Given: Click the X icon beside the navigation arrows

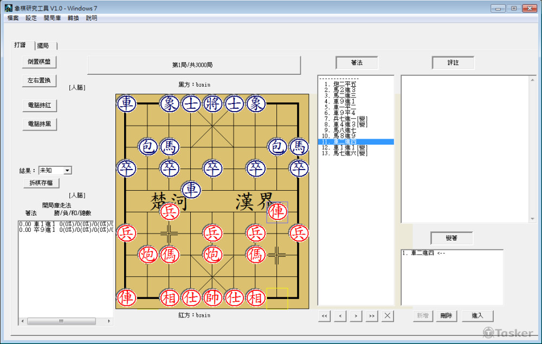Looking at the screenshot, I should [x=388, y=316].
